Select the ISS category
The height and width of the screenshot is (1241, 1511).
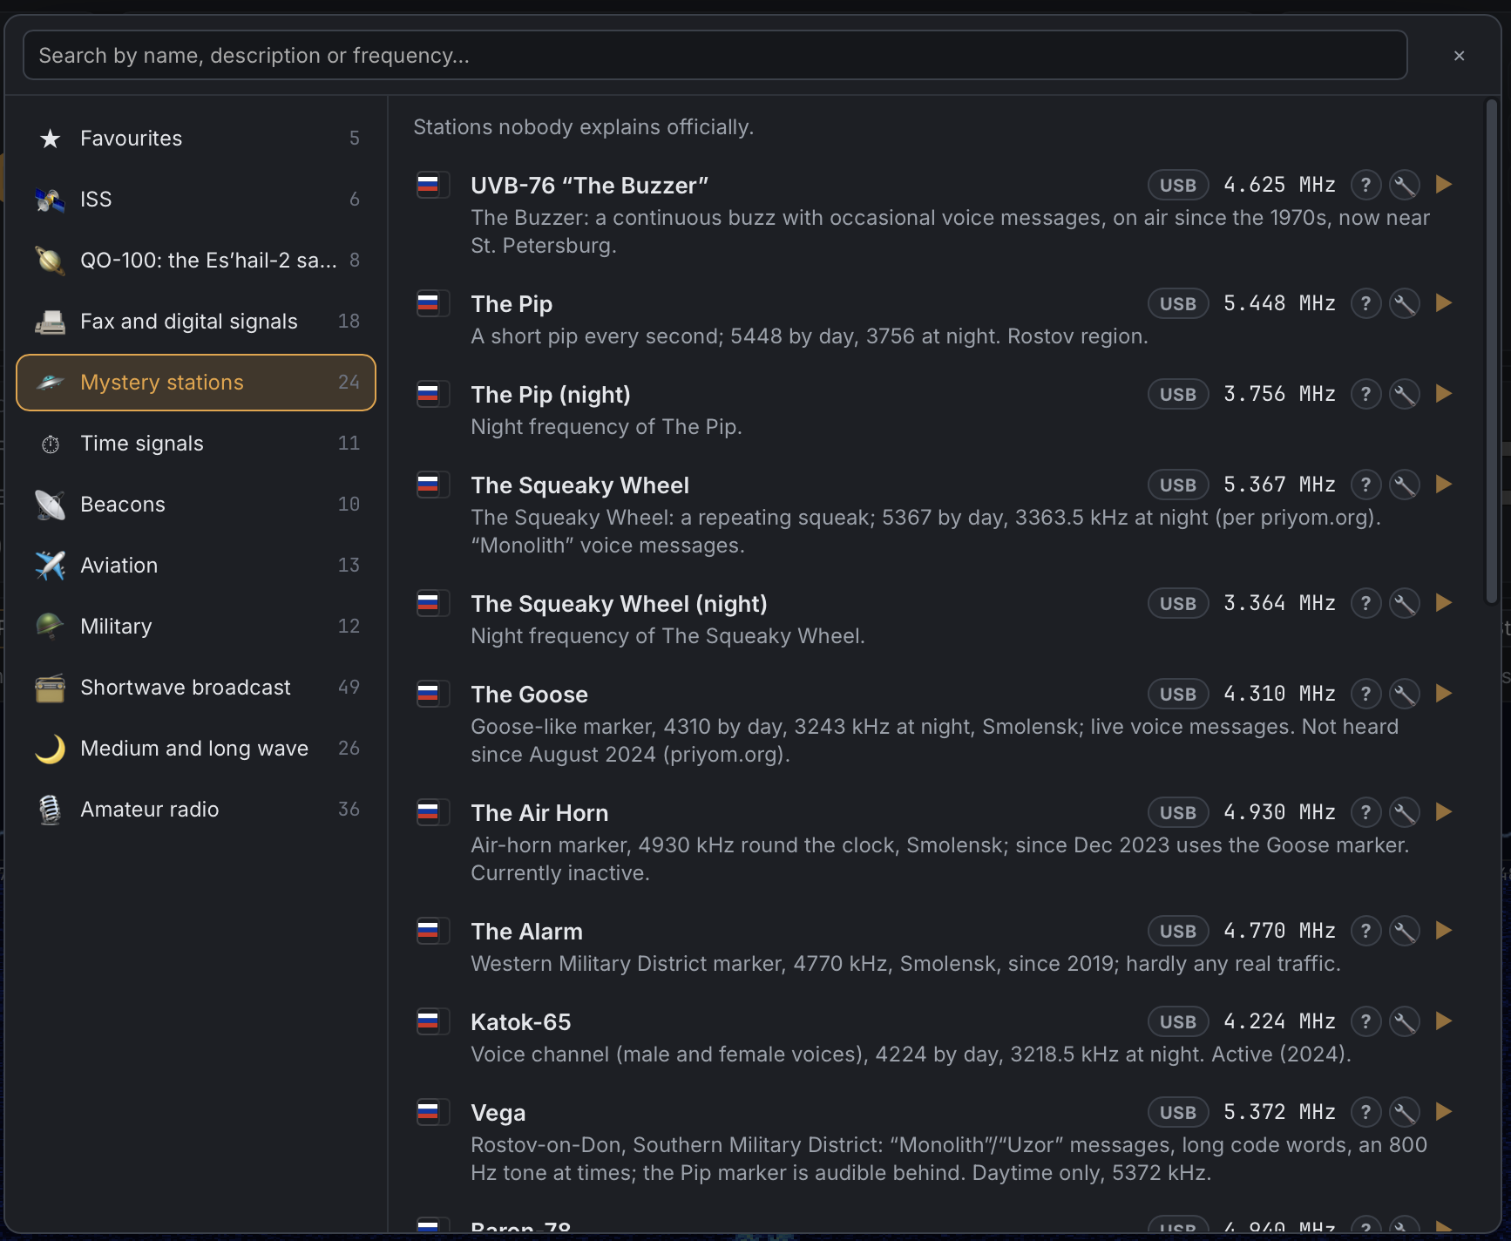coord(196,200)
